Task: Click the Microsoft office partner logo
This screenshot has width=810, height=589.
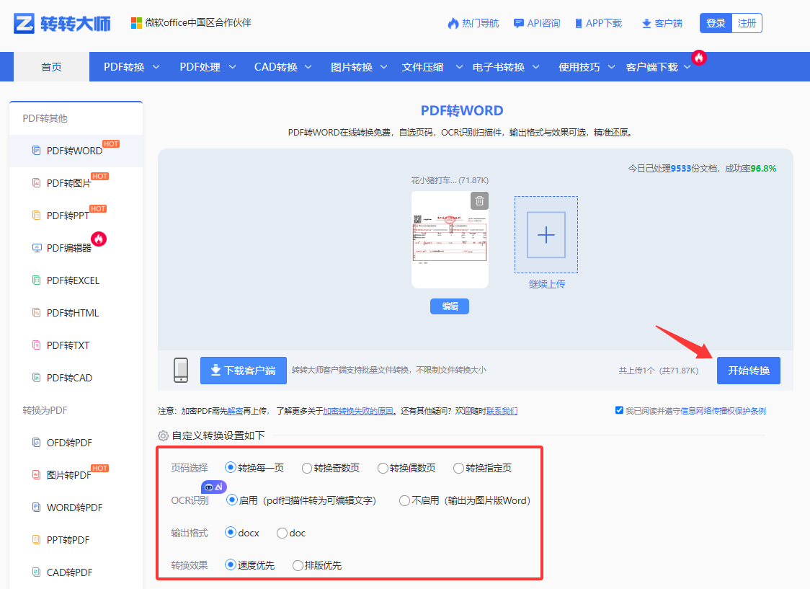Action: point(136,23)
